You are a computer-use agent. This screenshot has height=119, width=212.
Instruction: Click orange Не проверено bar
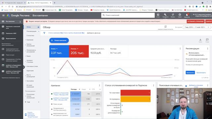135,99
